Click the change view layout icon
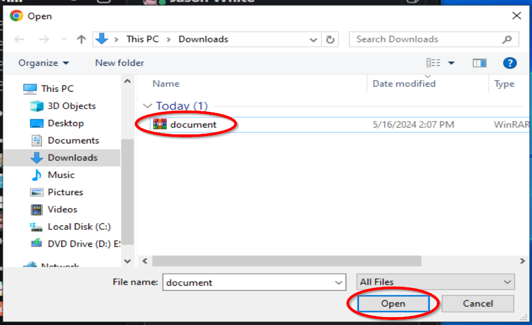This screenshot has height=325, width=532. pyautogui.click(x=433, y=63)
